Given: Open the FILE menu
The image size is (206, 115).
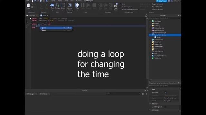Looking at the screenshot, I should [x=28, y=1].
